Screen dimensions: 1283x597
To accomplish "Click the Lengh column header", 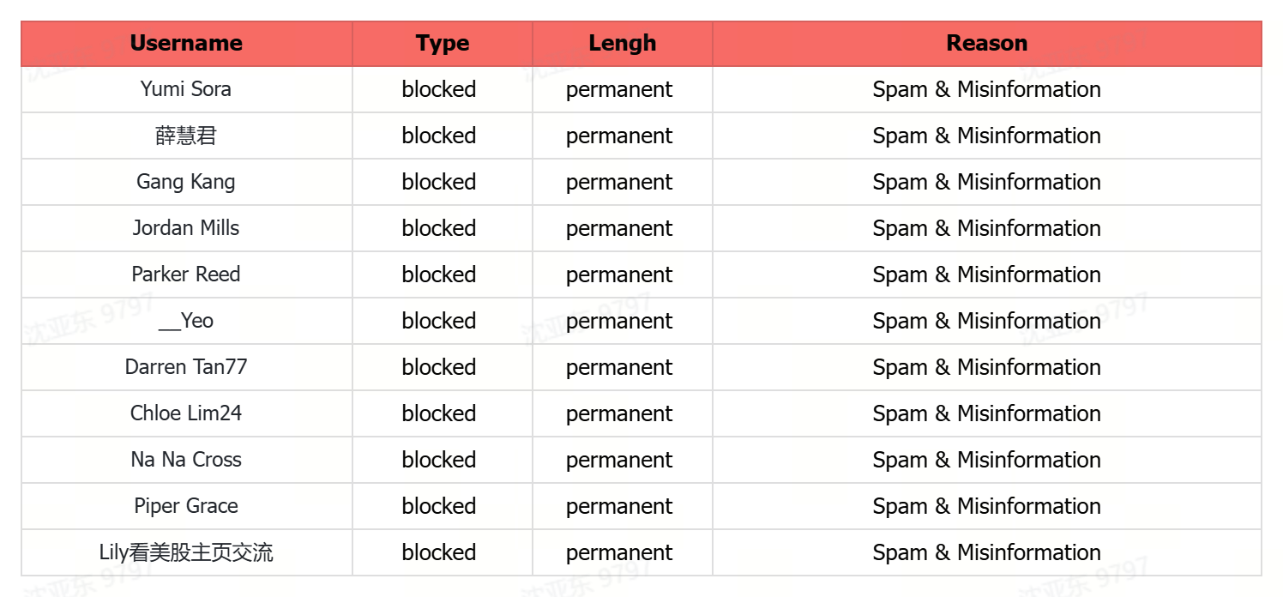I will 622,43.
